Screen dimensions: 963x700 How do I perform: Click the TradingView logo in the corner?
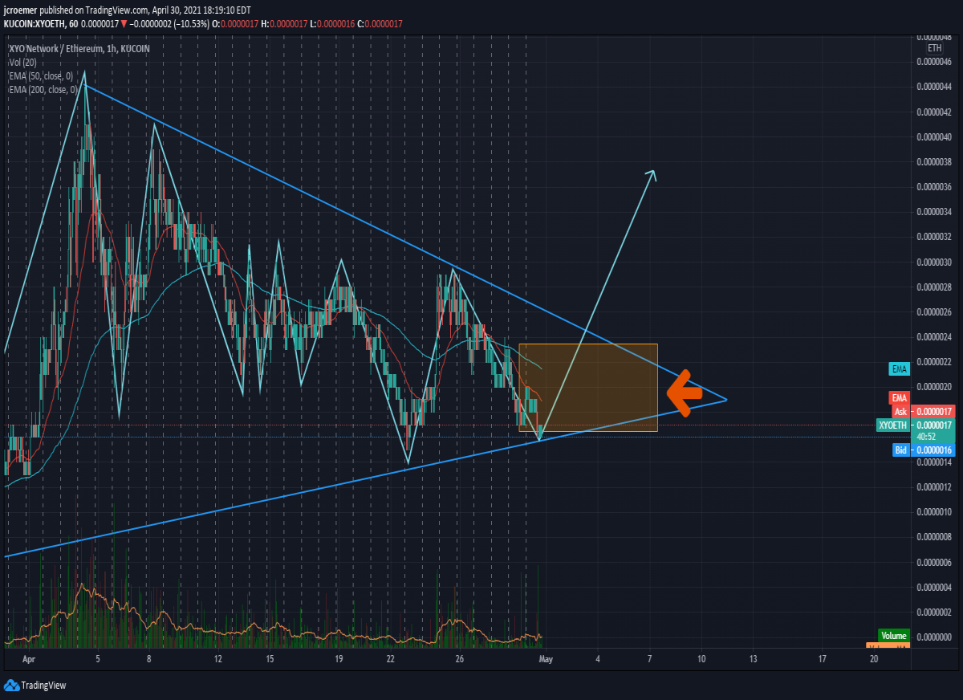(x=35, y=685)
